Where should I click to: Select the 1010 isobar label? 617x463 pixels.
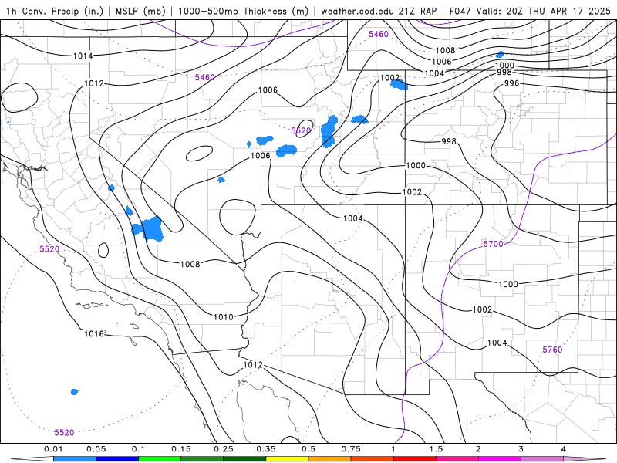[223, 317]
